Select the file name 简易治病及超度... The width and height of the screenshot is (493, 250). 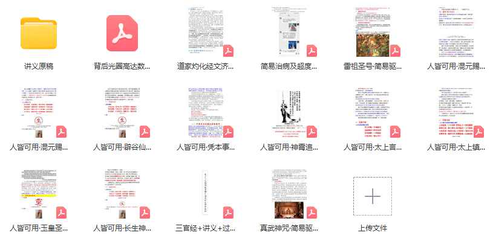[289, 66]
